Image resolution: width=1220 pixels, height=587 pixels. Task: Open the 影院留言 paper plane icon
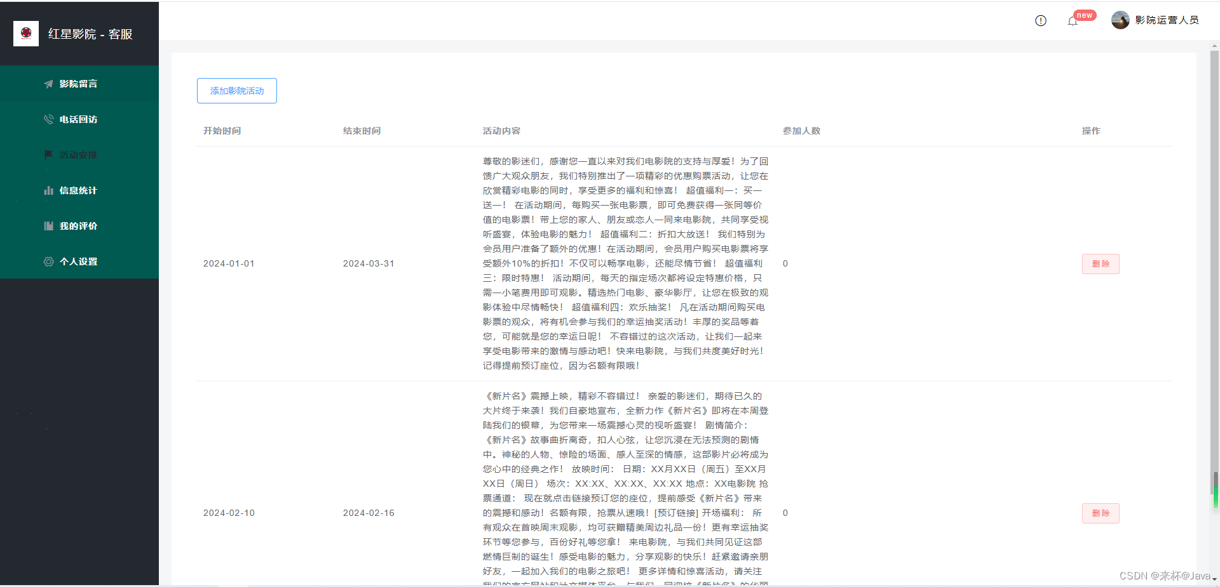[x=48, y=84]
